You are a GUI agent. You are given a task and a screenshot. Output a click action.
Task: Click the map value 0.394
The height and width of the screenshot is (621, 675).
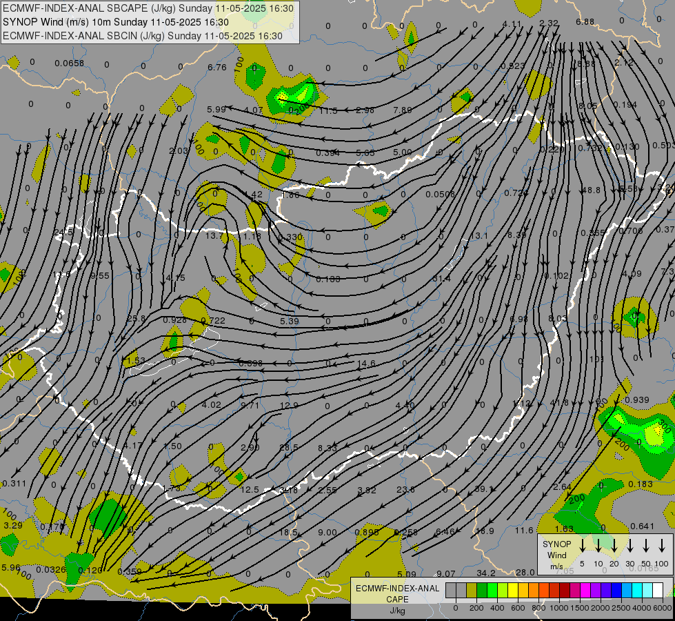pos(328,153)
